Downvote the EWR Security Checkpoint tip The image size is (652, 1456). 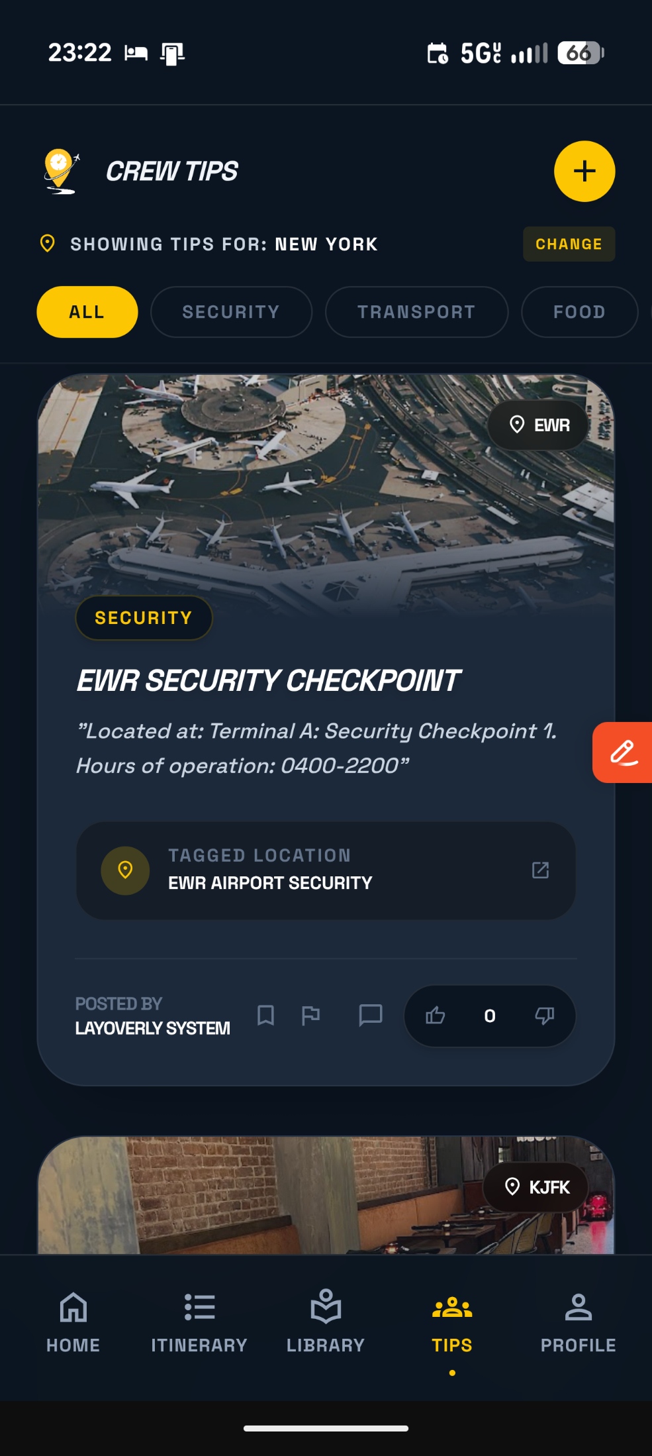(544, 1015)
